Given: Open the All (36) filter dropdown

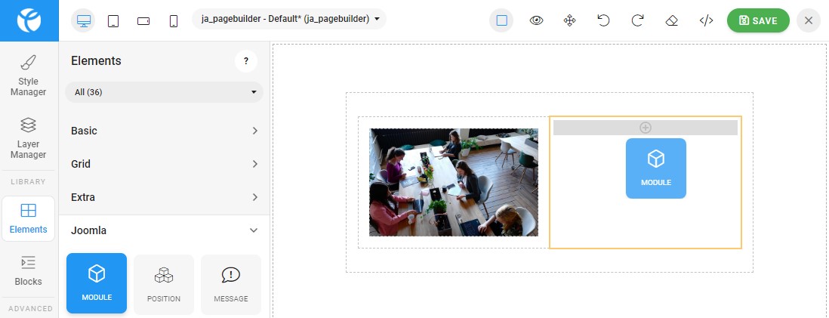Looking at the screenshot, I should click(164, 92).
